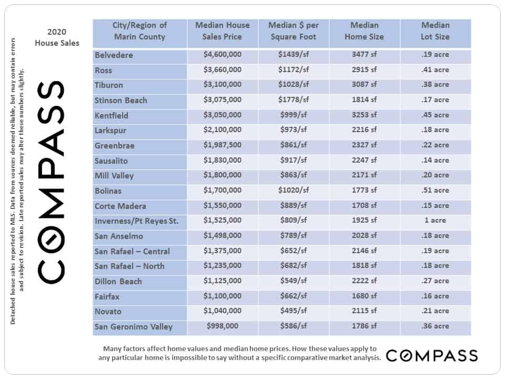Click the Median Lot Size column header
The image size is (505, 379).
pyautogui.click(x=436, y=31)
